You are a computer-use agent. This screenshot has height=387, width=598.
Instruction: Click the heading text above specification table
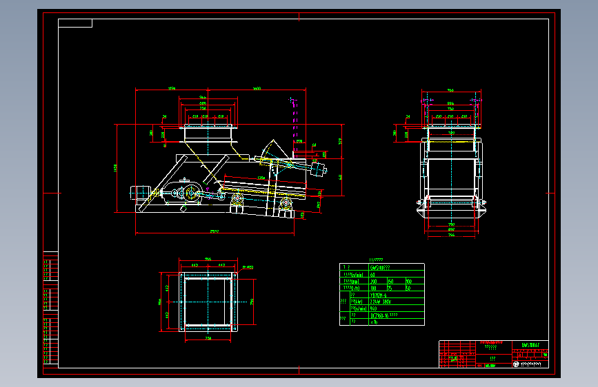pyautogui.click(x=376, y=260)
